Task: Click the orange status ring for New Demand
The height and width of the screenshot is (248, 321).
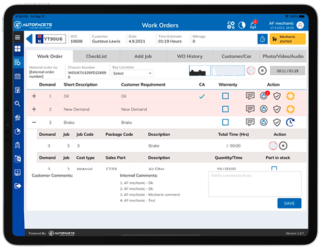Action: (291, 109)
